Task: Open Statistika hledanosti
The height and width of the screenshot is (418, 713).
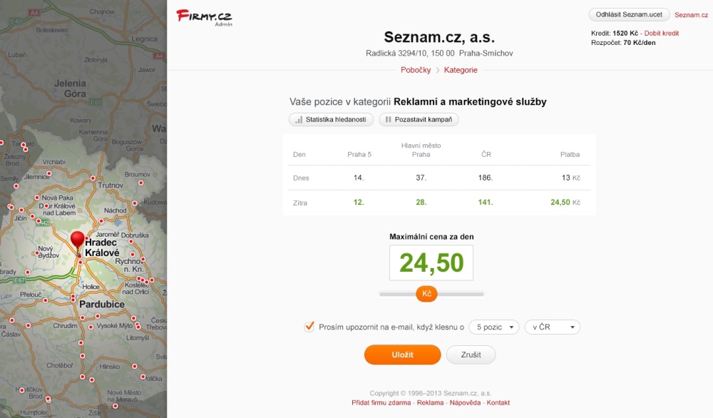Action: click(331, 120)
